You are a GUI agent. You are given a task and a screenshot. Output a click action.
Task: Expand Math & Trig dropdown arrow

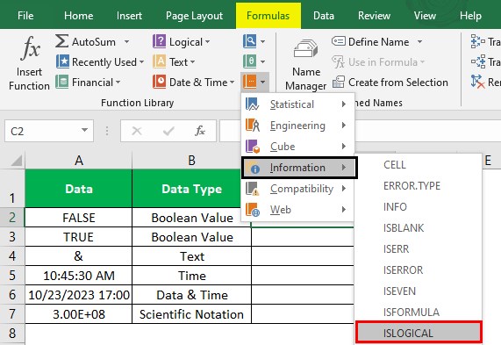(x=262, y=61)
